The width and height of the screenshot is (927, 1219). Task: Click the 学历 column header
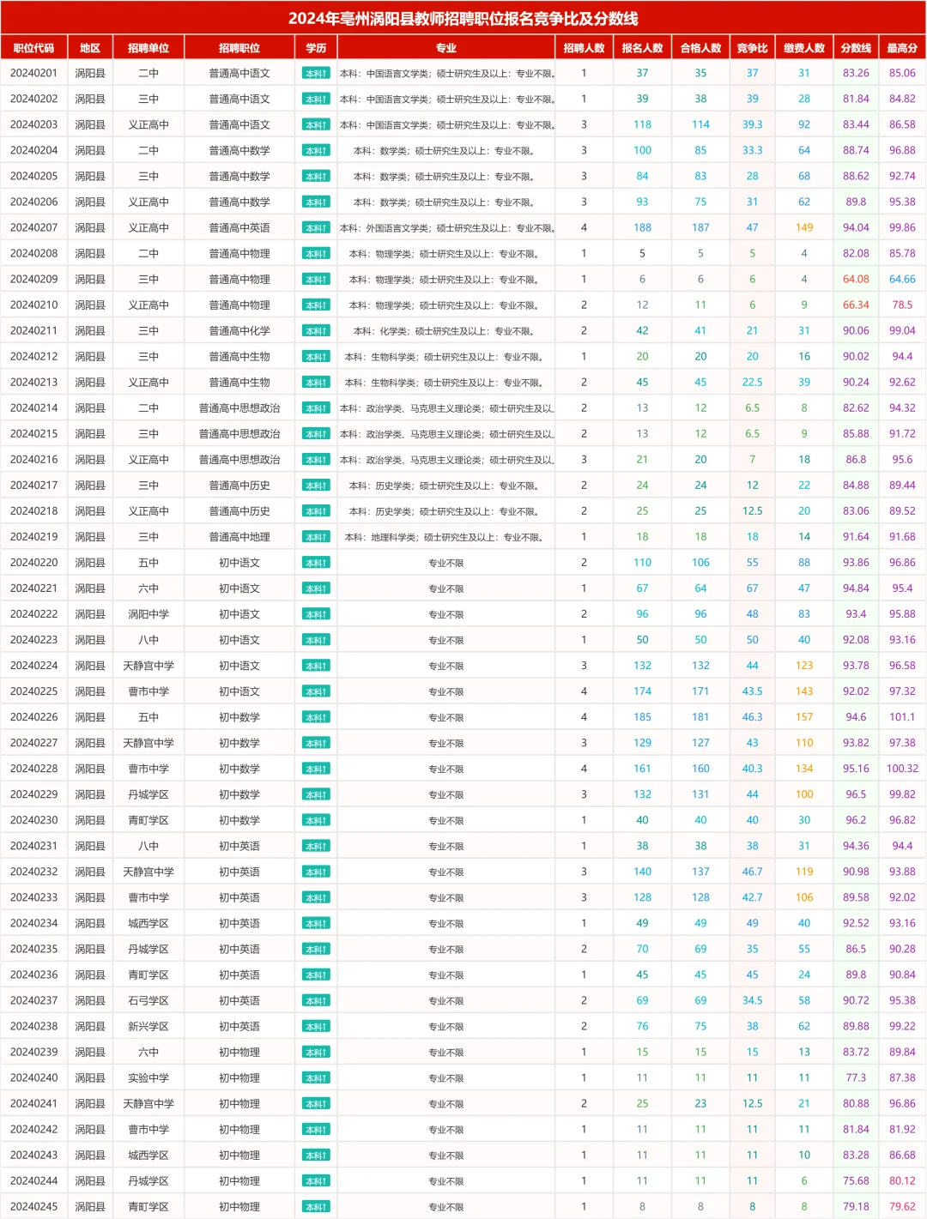[316, 48]
